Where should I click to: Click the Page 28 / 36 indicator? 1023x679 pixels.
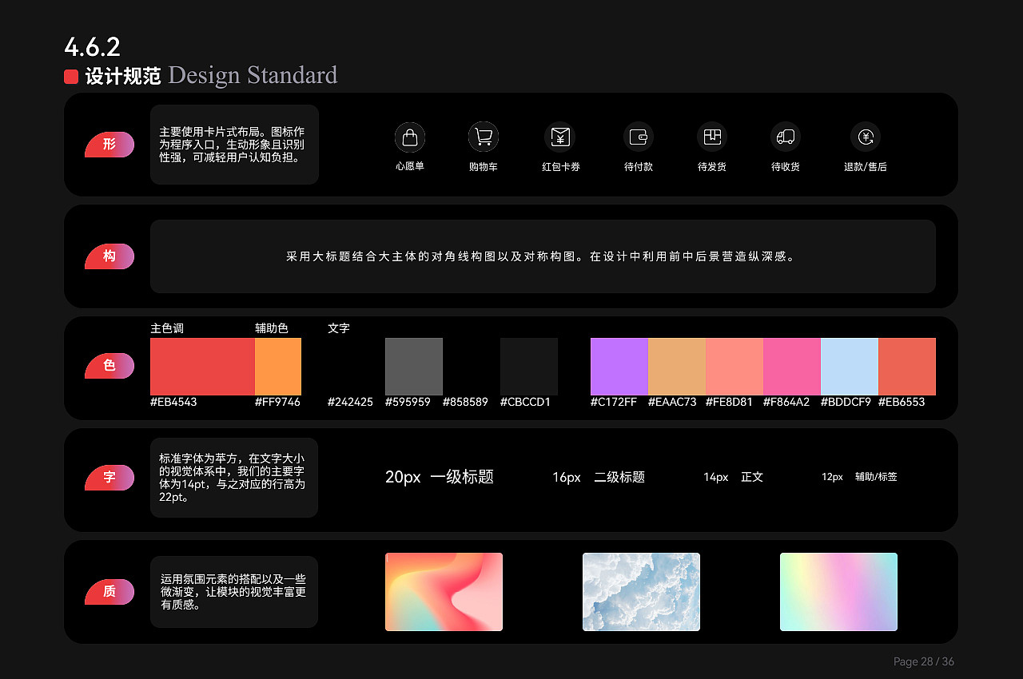point(924,661)
